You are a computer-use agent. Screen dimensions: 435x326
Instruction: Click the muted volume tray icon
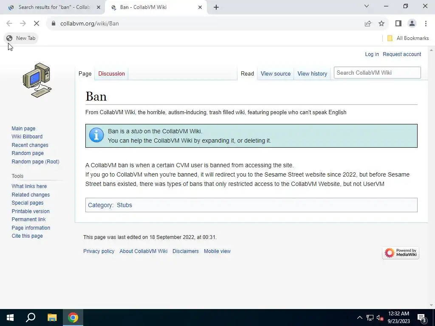[x=380, y=318]
